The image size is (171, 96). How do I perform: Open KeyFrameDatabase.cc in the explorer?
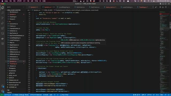tap(17, 35)
